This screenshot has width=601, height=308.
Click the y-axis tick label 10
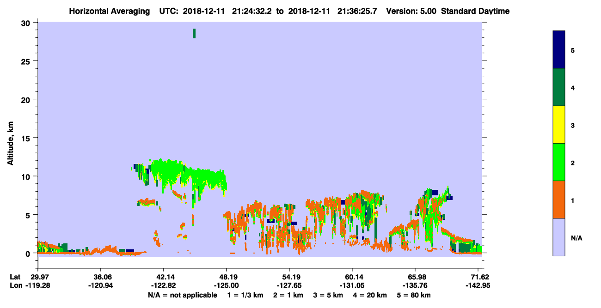pyautogui.click(x=26, y=176)
